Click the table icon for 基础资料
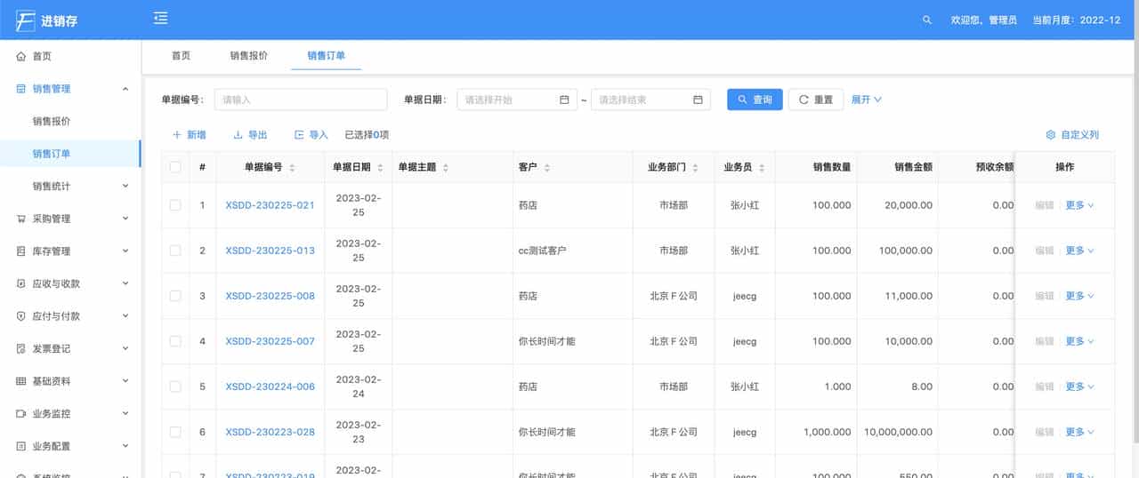The height and width of the screenshot is (478, 1139). coord(21,381)
